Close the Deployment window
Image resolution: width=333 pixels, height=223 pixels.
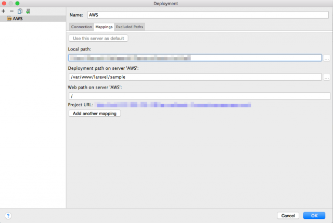(x=4, y=4)
